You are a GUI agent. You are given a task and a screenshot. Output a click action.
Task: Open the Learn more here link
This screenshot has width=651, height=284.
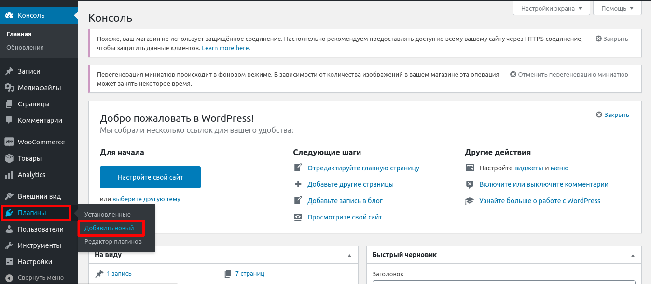pyautogui.click(x=226, y=48)
